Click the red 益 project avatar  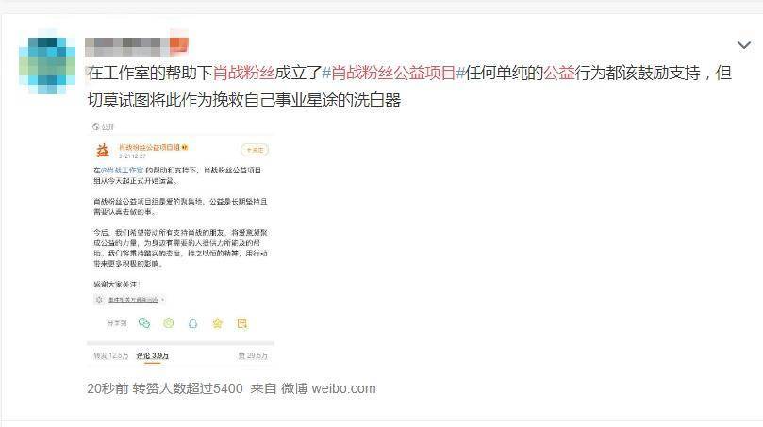(x=102, y=150)
